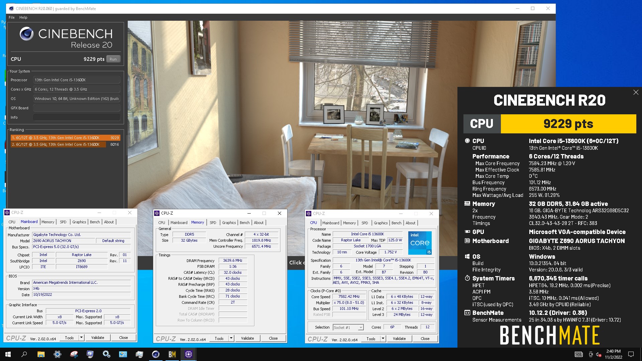Click the BenchMate version section icon
Image resolution: width=642 pixels, height=361 pixels.
[x=467, y=313]
